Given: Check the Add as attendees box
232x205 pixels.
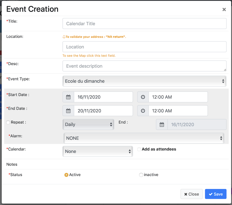Looking at the screenshot, I should [139, 149].
